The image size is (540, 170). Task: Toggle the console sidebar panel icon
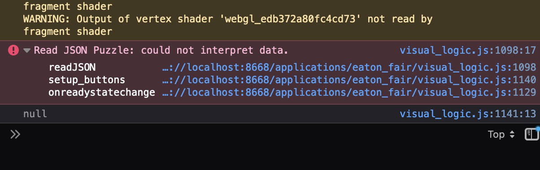coord(531,134)
